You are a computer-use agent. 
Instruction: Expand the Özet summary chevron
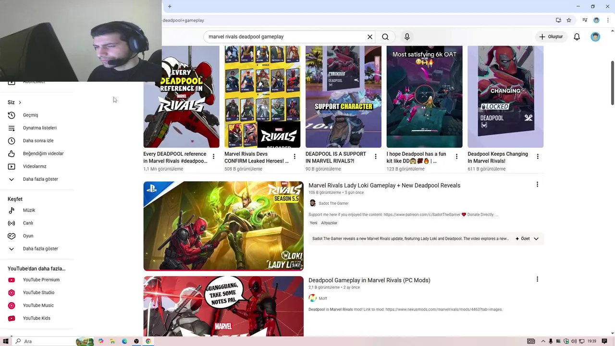click(536, 239)
